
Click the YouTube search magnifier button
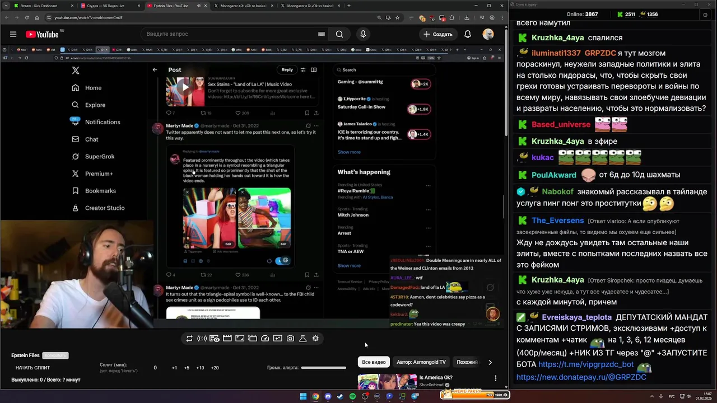[339, 34]
